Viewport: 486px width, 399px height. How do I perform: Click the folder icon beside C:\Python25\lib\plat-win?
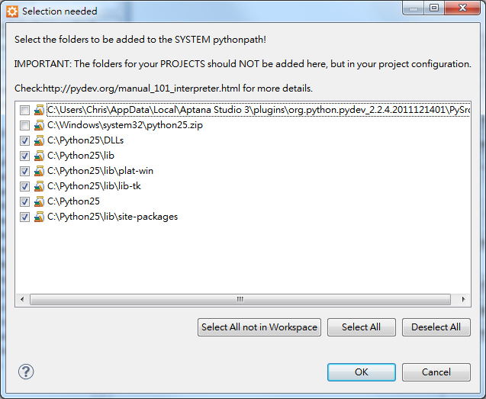click(x=39, y=171)
